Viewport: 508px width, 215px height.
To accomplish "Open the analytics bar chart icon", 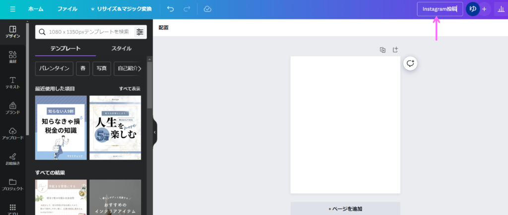I will tap(500, 9).
